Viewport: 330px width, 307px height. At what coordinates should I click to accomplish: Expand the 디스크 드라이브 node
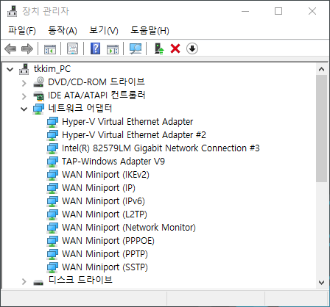24,281
